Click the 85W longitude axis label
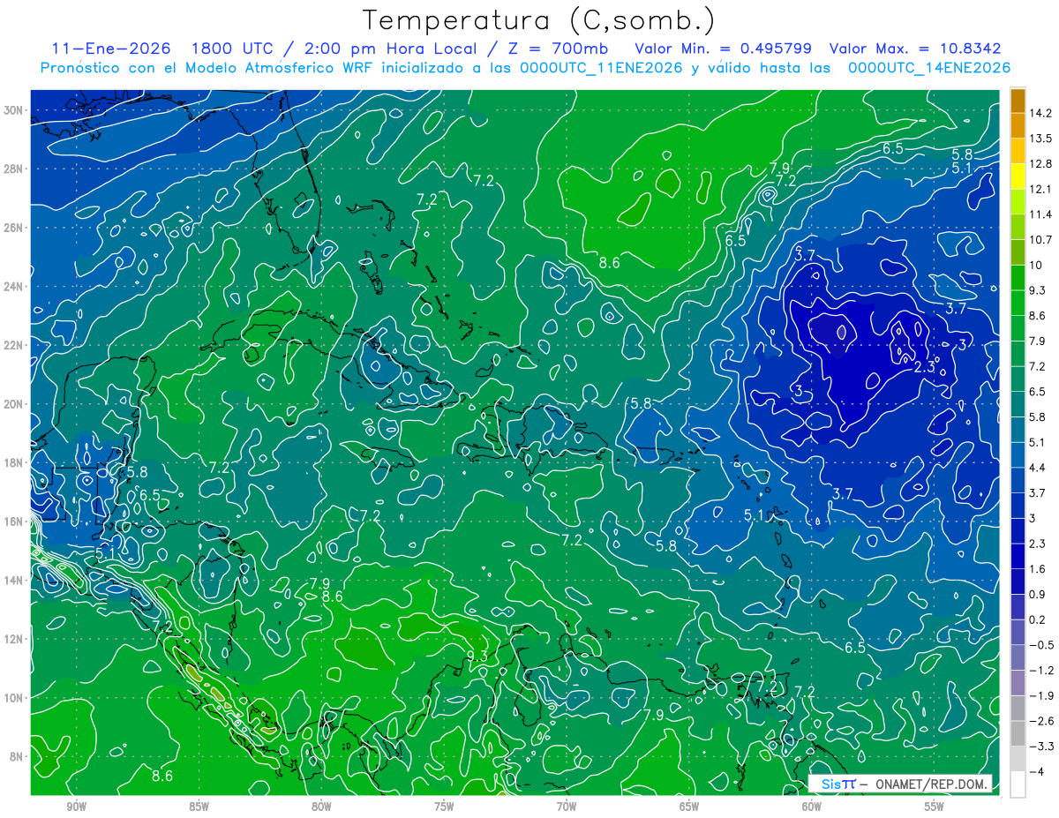The image size is (1059, 818). (x=199, y=806)
